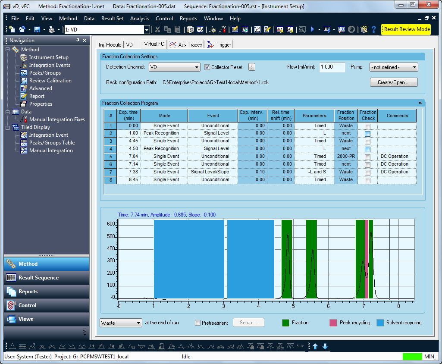The width and height of the screenshot is (442, 364).
Task: Collapse the Fraction Collection Program section
Action: 420,103
